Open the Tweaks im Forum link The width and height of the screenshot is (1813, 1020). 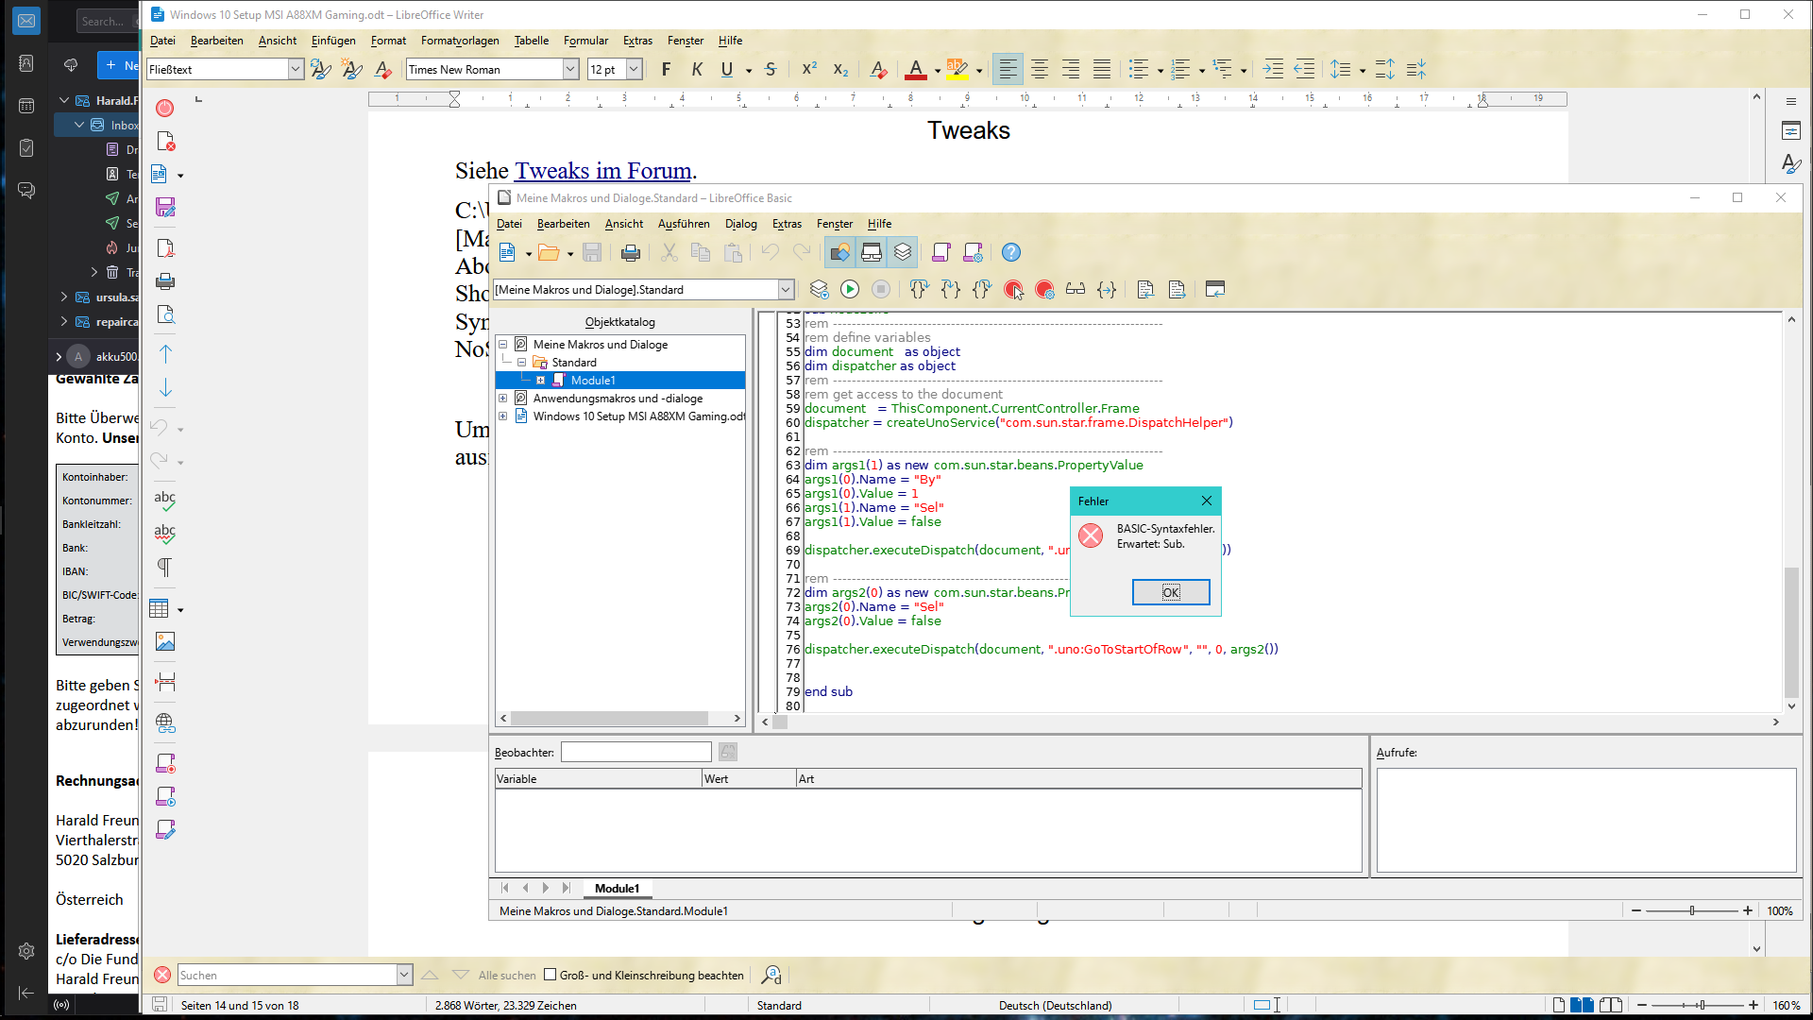click(x=603, y=171)
